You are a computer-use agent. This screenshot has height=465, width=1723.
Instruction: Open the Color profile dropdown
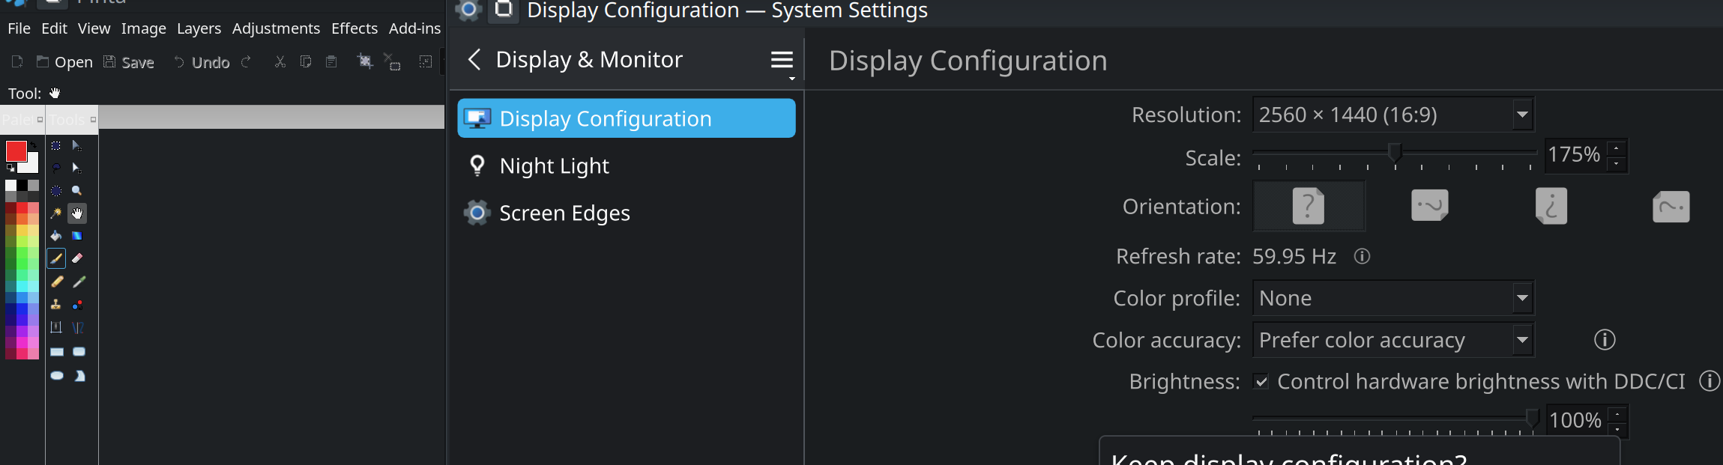1393,298
